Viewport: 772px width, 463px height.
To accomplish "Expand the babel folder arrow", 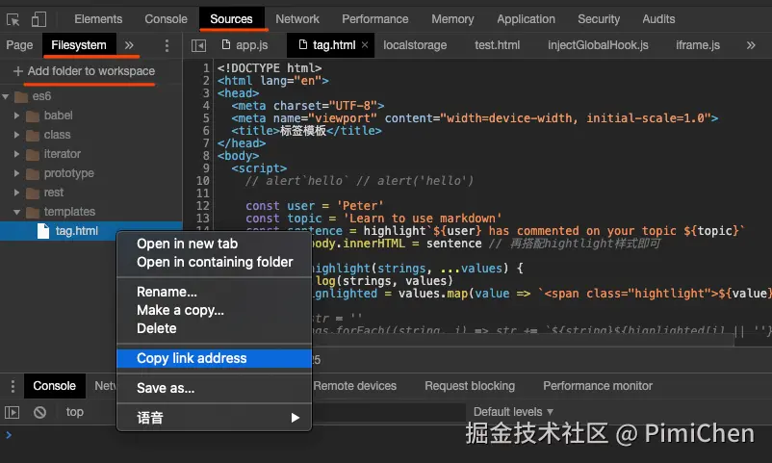I will coord(16,116).
